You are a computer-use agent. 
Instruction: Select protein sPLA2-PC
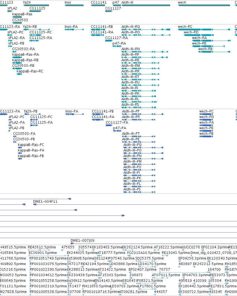(17, 117)
